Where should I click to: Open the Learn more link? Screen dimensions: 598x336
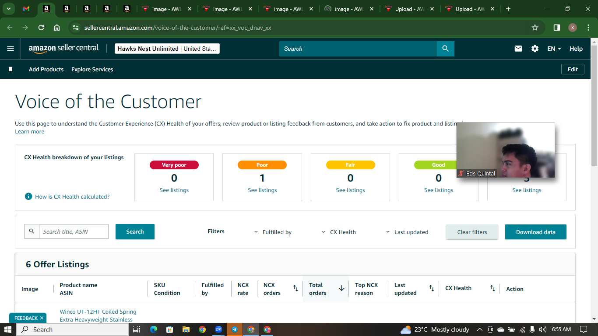(29, 131)
